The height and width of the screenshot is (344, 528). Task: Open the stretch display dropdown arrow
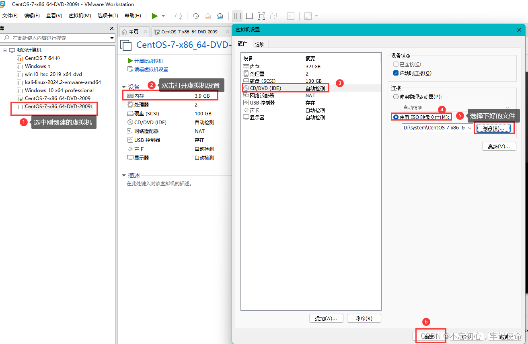coord(316,16)
